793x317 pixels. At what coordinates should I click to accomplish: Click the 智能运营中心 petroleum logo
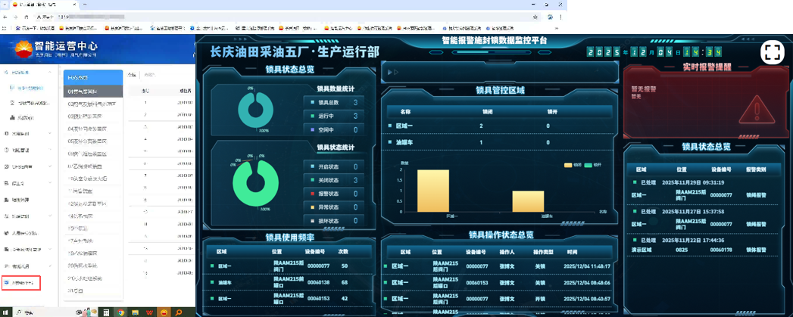pyautogui.click(x=22, y=49)
